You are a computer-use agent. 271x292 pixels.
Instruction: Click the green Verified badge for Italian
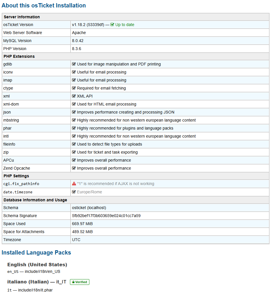pos(80,282)
